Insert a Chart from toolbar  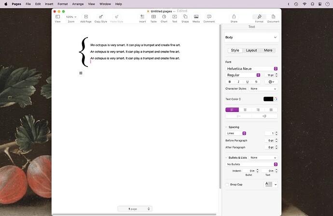pos(164,17)
